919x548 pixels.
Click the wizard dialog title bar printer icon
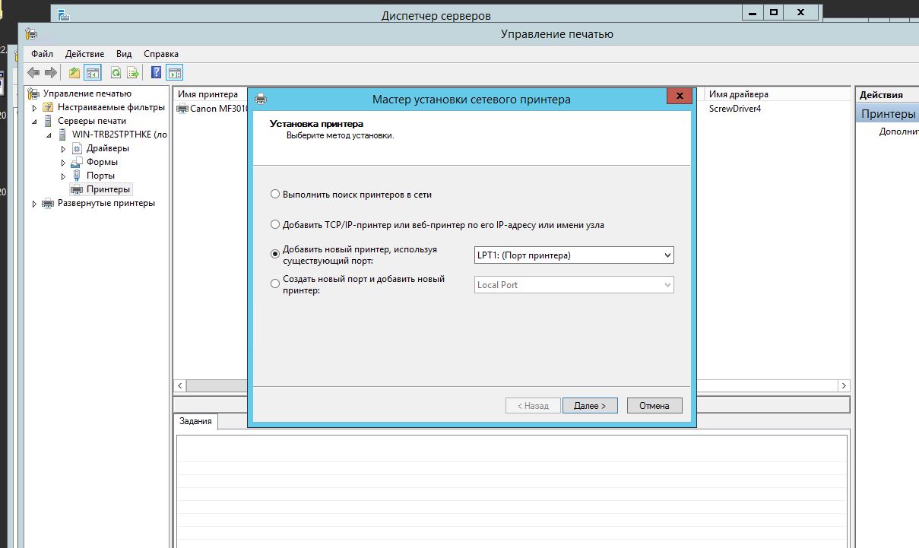(261, 99)
